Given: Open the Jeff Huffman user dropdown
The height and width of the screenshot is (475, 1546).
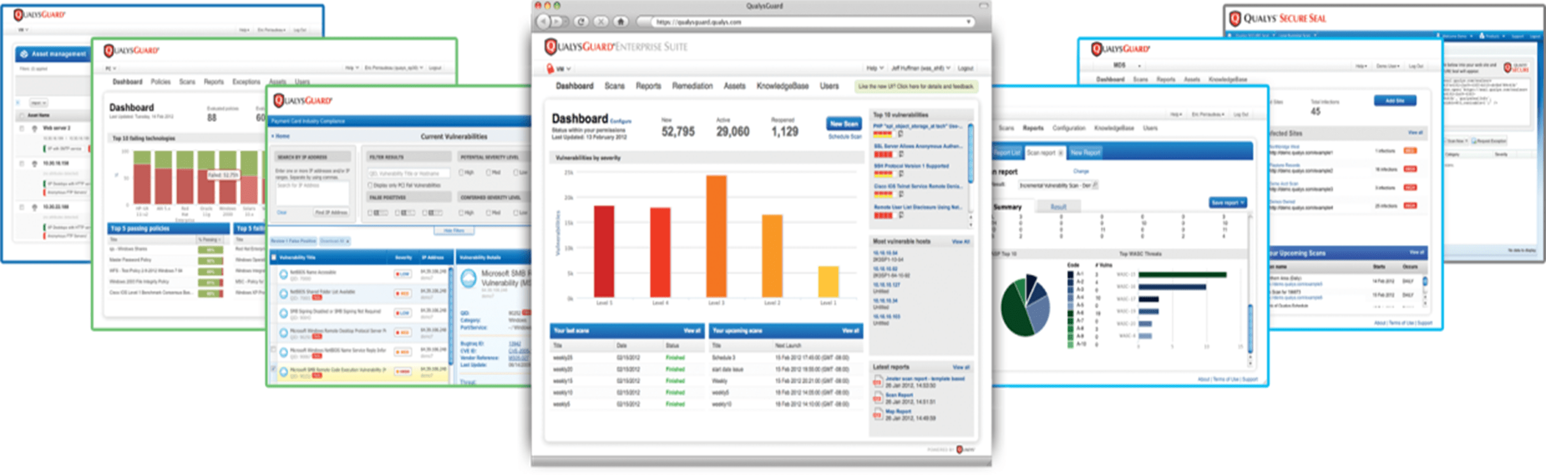Looking at the screenshot, I should click(x=920, y=68).
